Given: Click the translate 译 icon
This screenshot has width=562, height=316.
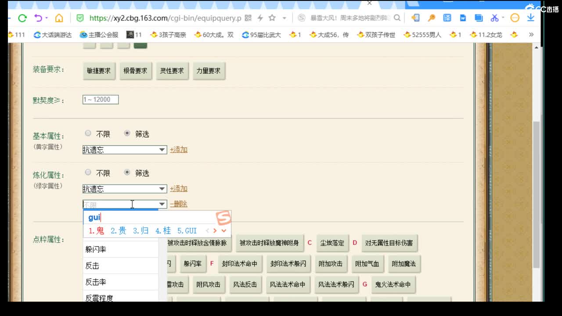Looking at the screenshot, I should (447, 18).
